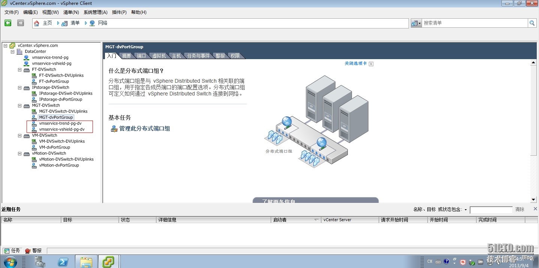539x268 pixels.
Task: Click the DataCenter icon in tree
Action: coord(19,52)
